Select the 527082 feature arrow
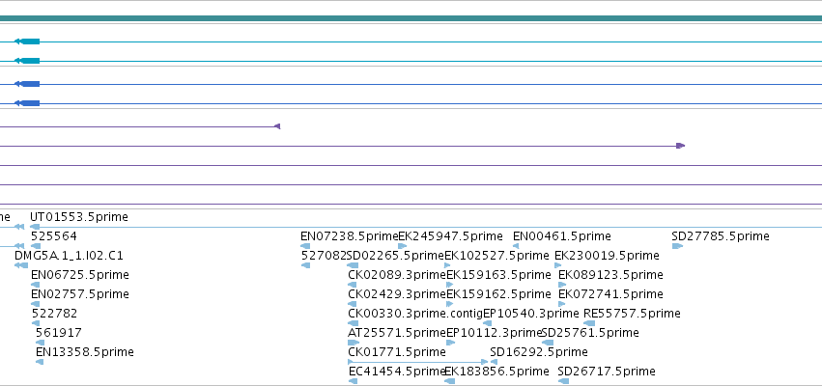Viewport: 822px width, 386px height. point(305,265)
